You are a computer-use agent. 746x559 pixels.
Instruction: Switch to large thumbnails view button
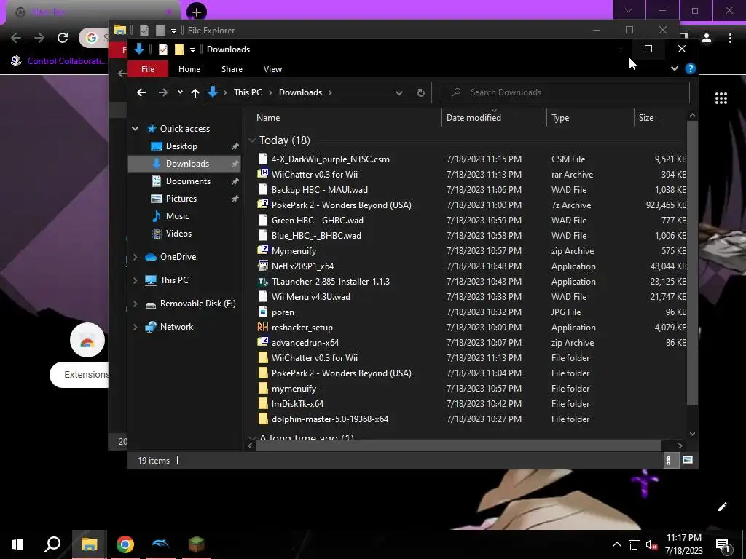(x=688, y=460)
